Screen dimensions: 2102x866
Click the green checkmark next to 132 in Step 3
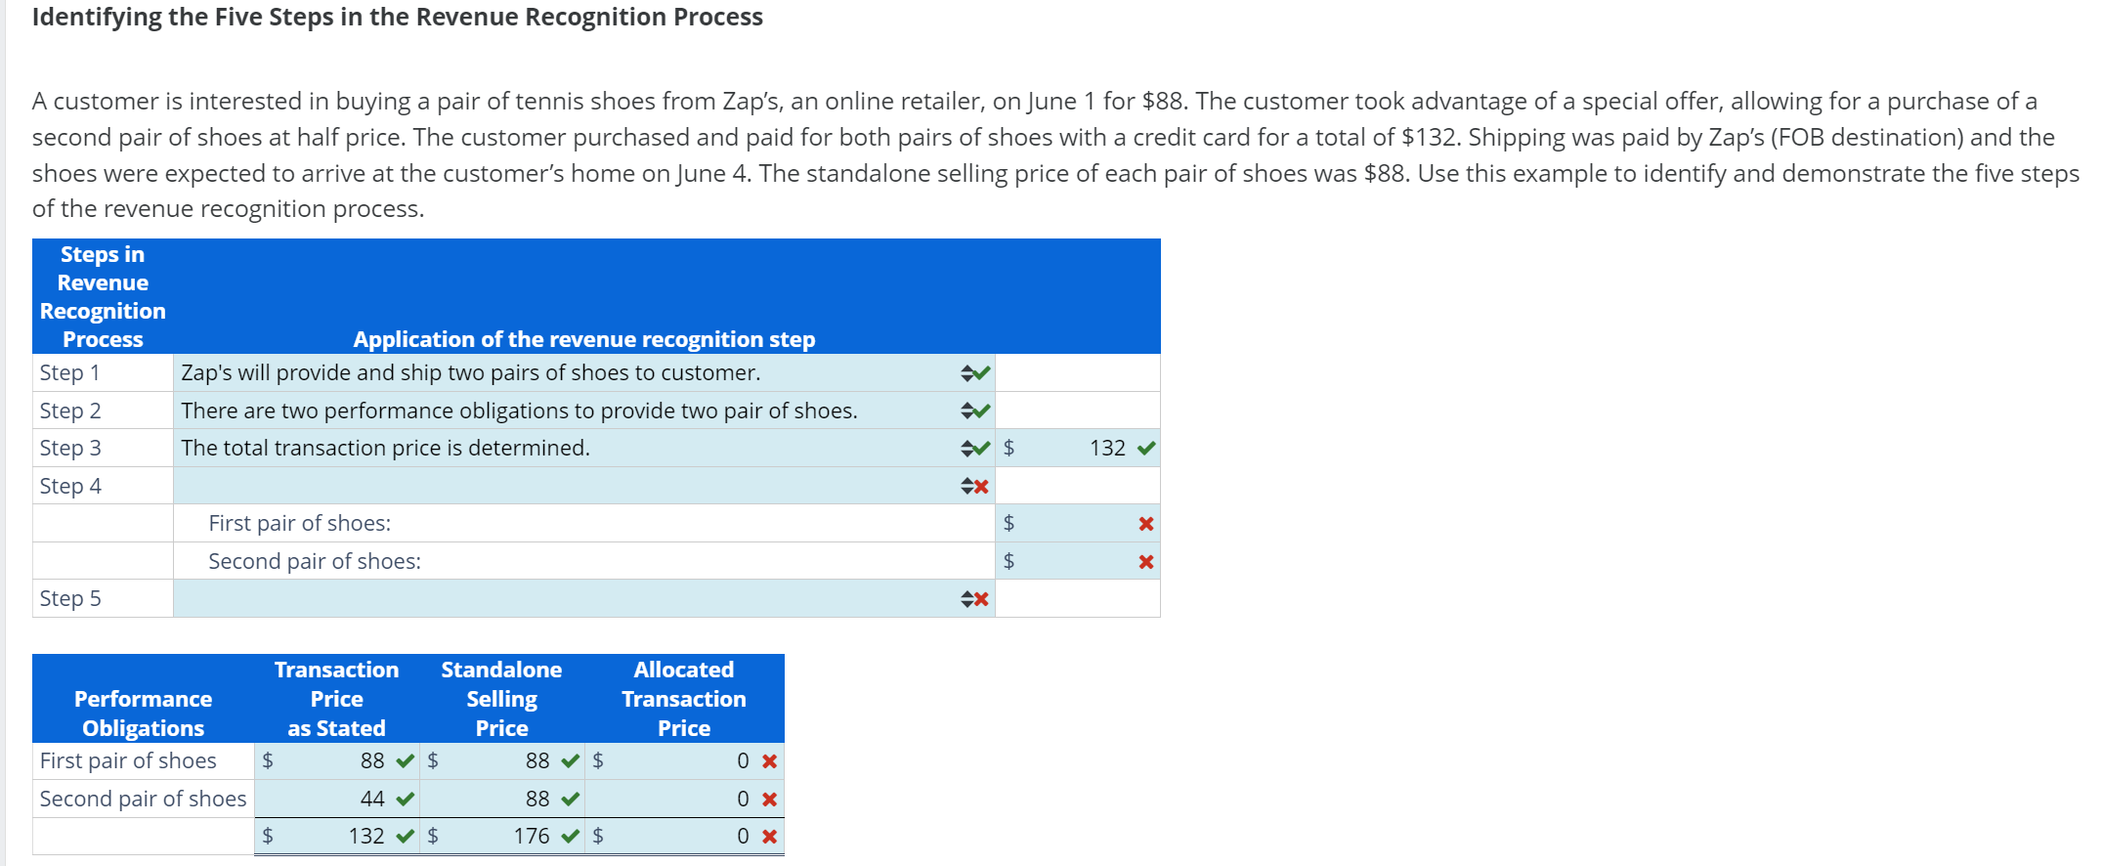tap(1147, 449)
